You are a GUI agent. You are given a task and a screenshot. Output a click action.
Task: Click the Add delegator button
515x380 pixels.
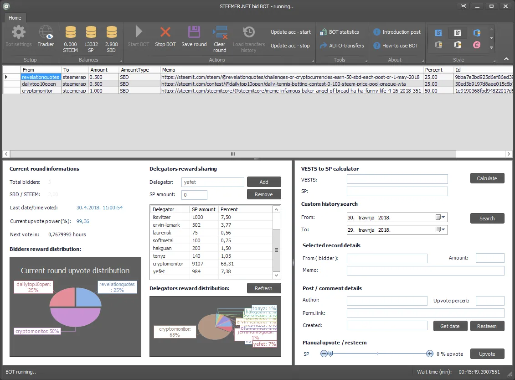click(264, 182)
